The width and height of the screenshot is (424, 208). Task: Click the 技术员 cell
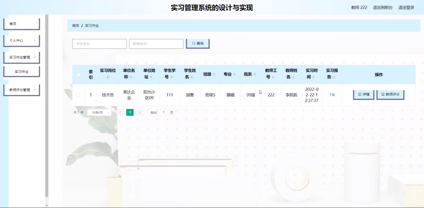(x=108, y=95)
